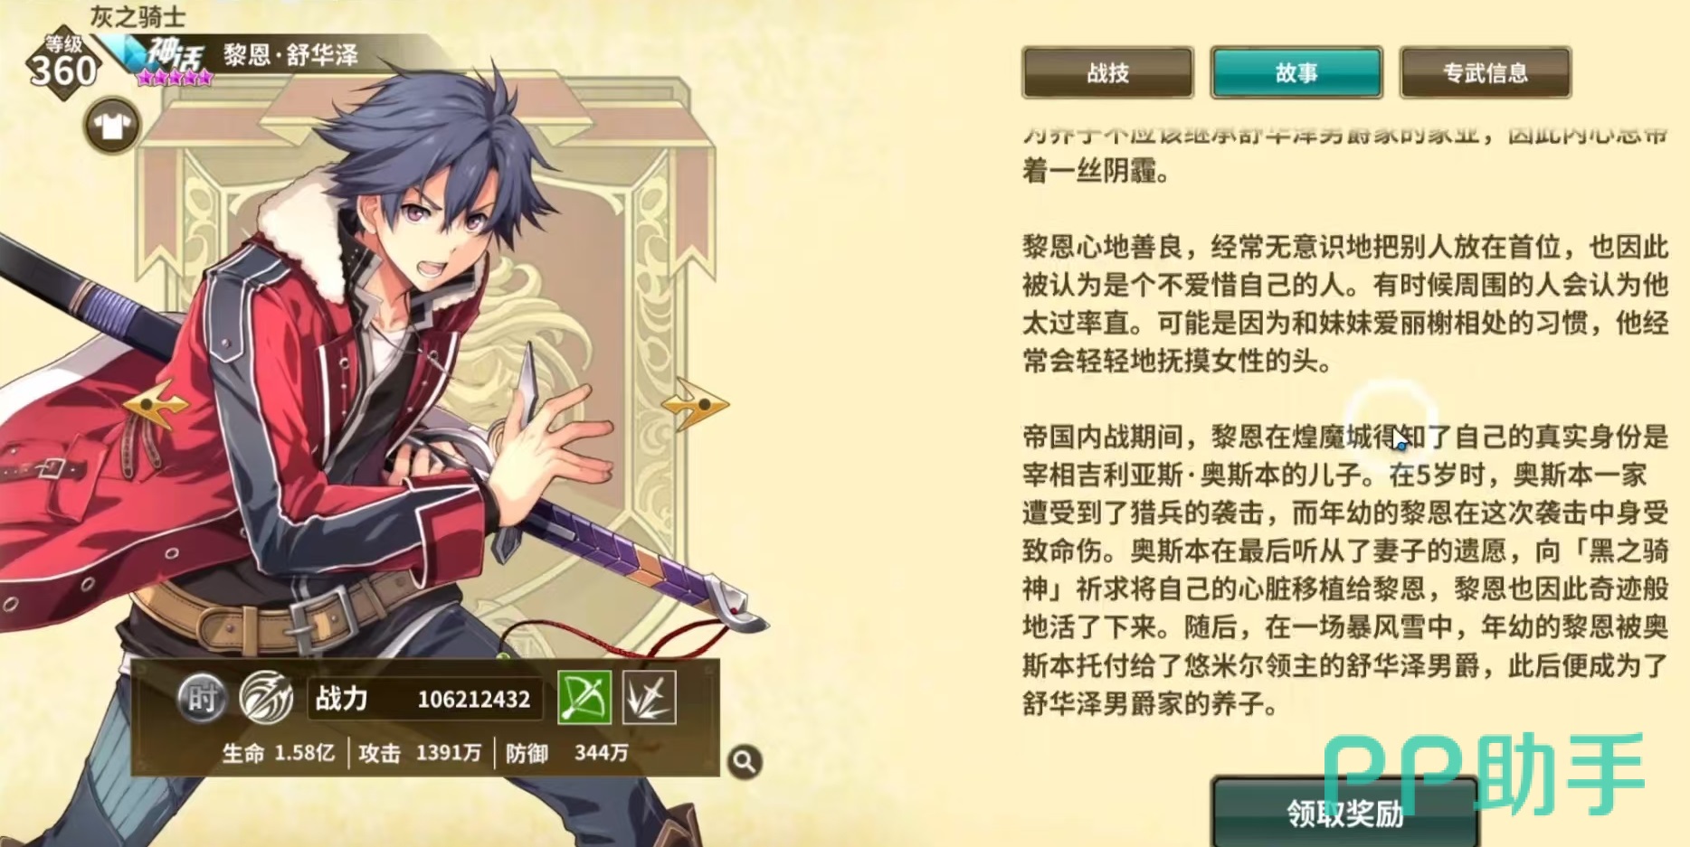Go to previous character with left arrow

[x=154, y=404]
